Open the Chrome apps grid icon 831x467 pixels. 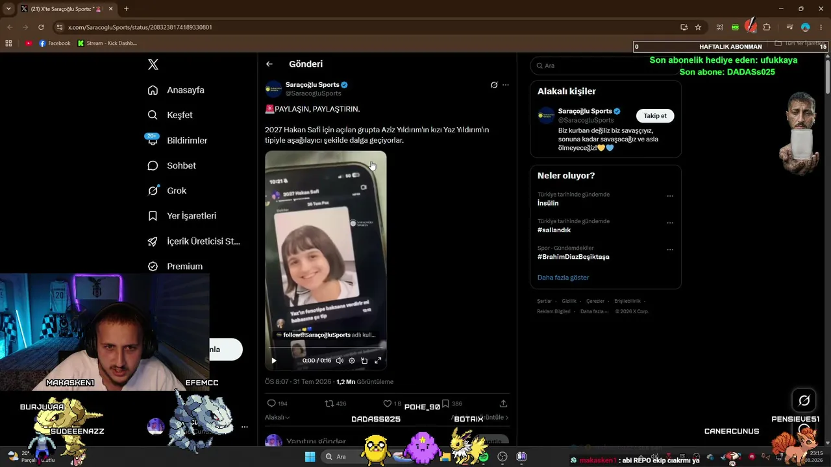click(8, 43)
